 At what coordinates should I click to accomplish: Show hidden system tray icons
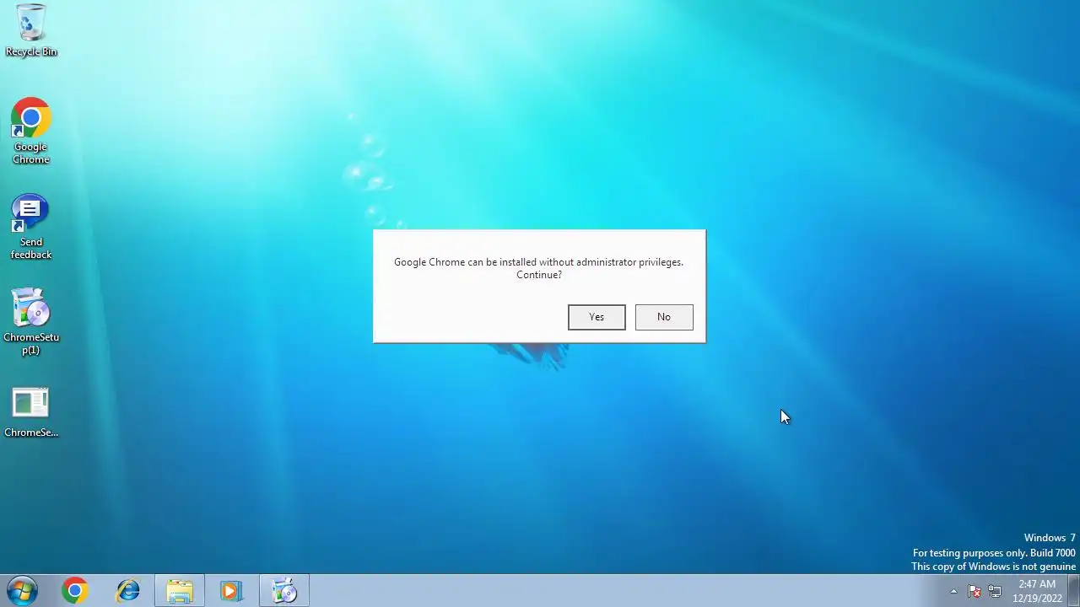coord(953,591)
